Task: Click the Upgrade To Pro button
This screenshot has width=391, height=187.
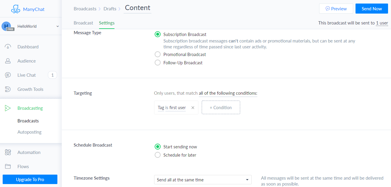Action: 30,179
